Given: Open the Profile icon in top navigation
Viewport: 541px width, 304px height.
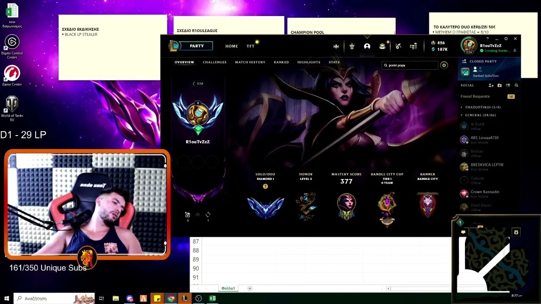Looking at the screenshot, I should point(367,46).
